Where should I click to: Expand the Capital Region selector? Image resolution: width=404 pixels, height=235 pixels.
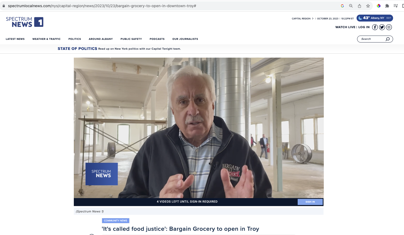pyautogui.click(x=302, y=19)
